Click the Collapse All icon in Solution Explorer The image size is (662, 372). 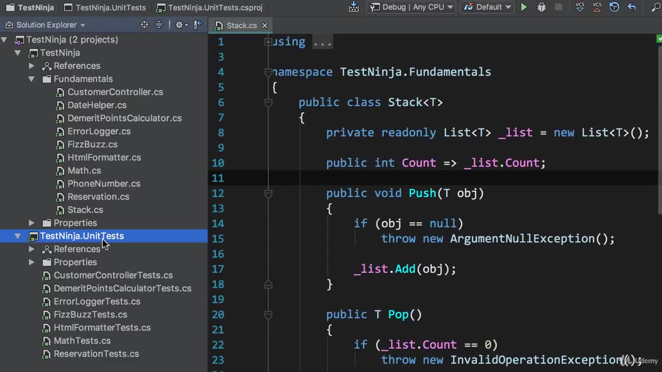pos(159,25)
